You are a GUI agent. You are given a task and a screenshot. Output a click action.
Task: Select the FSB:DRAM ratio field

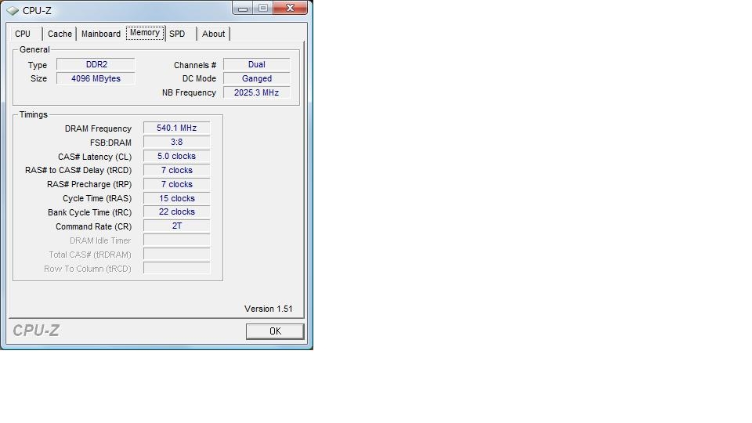[x=176, y=142]
